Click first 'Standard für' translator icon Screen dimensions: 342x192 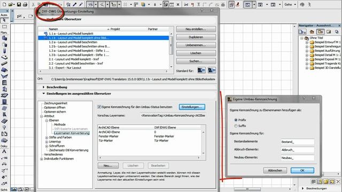201,70
